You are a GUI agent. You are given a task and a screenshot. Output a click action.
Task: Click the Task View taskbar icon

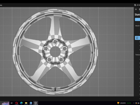[x=12, y=103]
